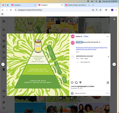Viewport: 119px width, 113px height.
Task: Open macOS Spotlight search
Action: (96, 1)
